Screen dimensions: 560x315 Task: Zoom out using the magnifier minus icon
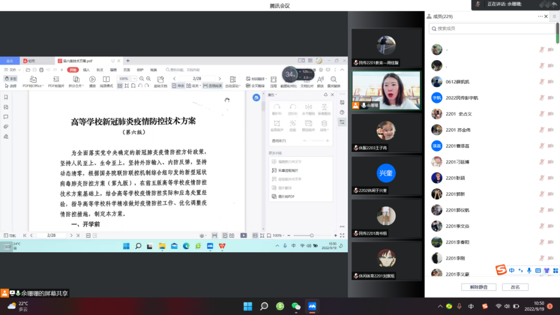142,78
